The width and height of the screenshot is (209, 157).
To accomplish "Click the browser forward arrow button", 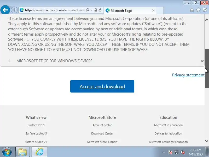I will 14,10.
